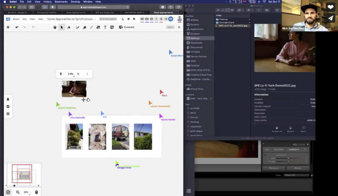Open the Help menu in Conceptboard

pos(41,19)
